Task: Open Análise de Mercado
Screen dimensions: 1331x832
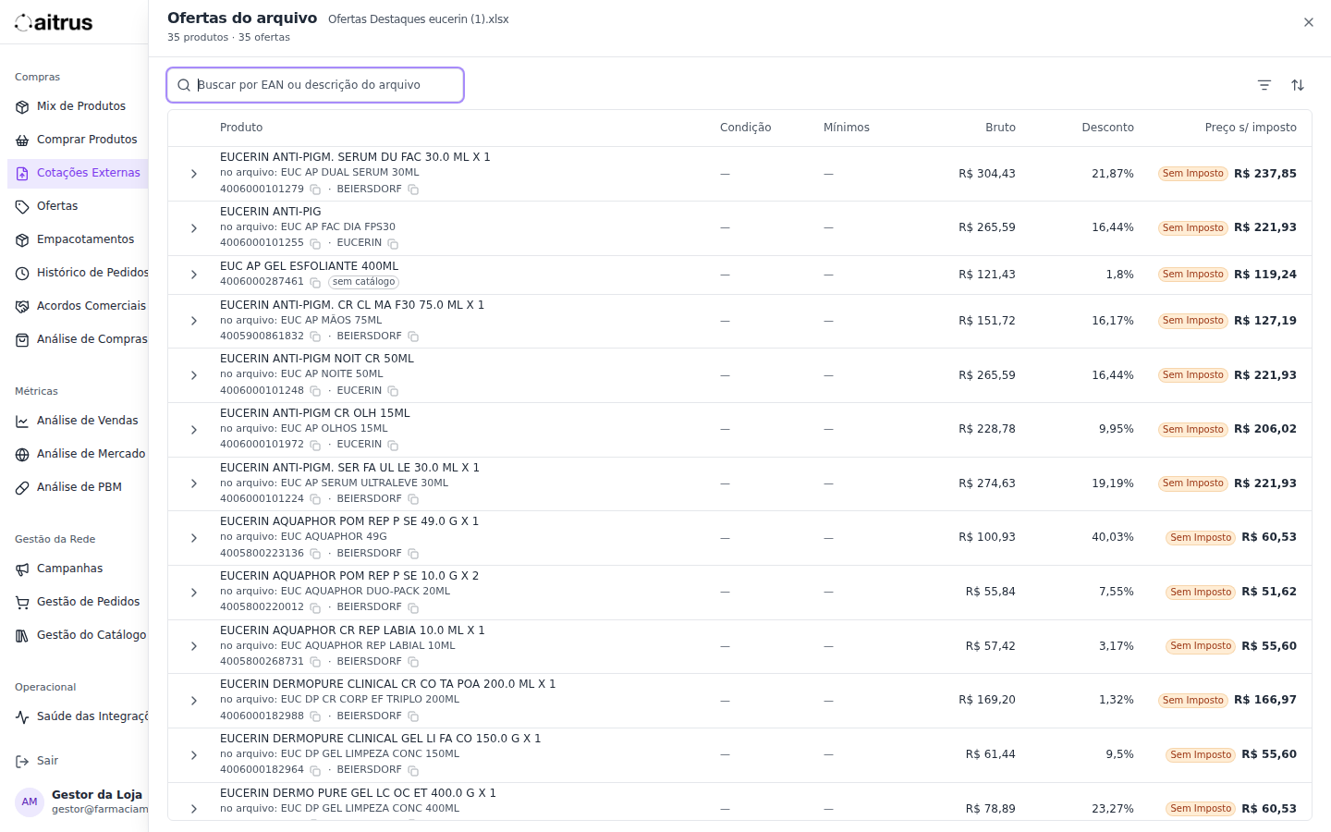Action: pos(78,454)
